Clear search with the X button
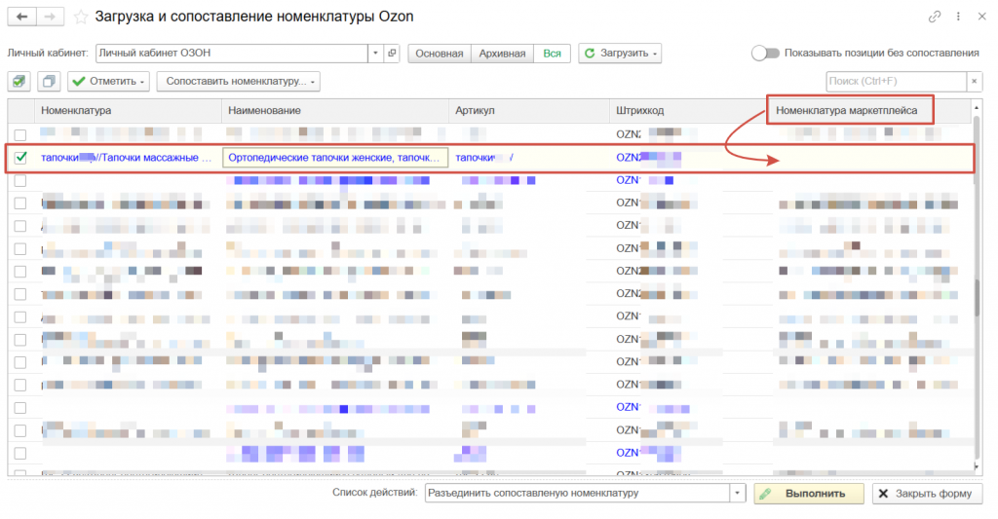998x519 pixels. 974,82
